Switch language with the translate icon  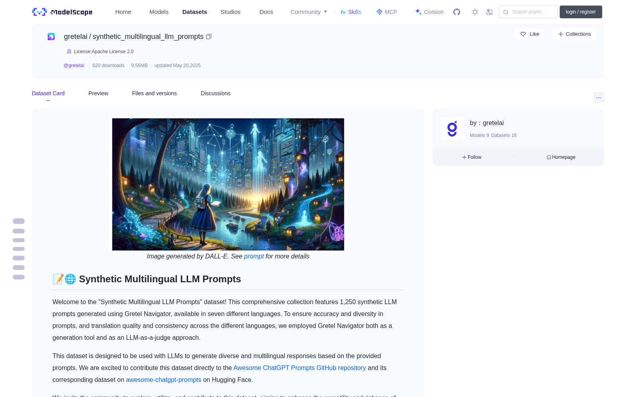(490, 12)
